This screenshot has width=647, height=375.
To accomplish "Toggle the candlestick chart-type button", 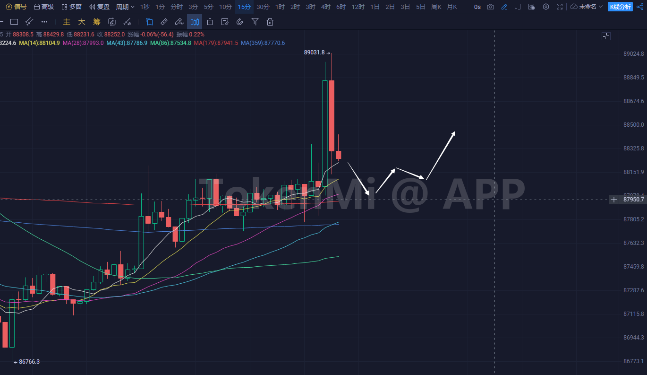I will click(x=194, y=22).
